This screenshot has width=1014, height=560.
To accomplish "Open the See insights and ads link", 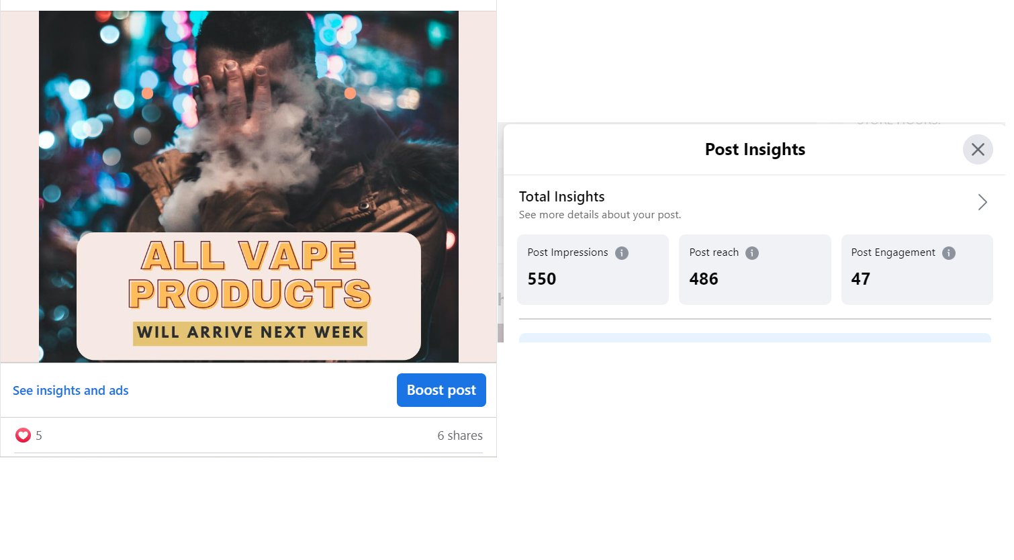I will [x=71, y=391].
